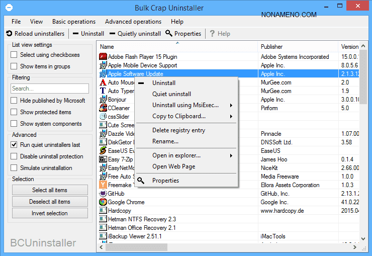The height and width of the screenshot is (256, 372).
Task: Click the CCleaner icon in program list
Action: click(103, 108)
